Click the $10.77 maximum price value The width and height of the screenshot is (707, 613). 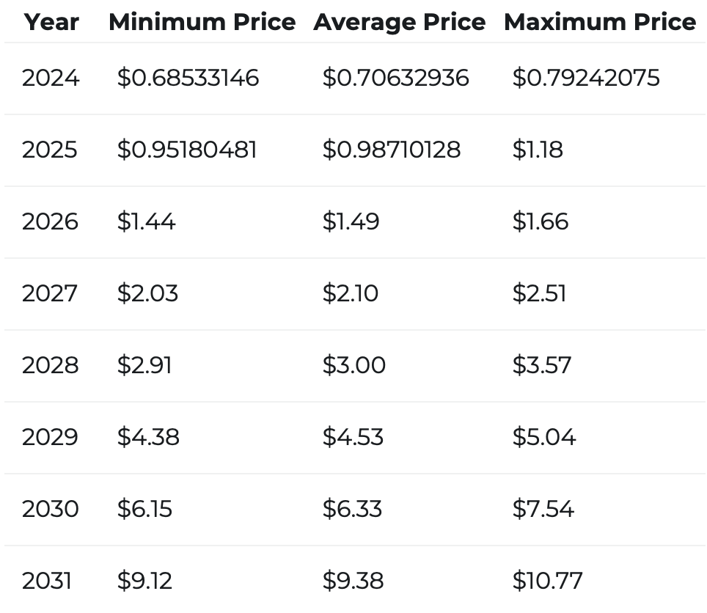[547, 581]
